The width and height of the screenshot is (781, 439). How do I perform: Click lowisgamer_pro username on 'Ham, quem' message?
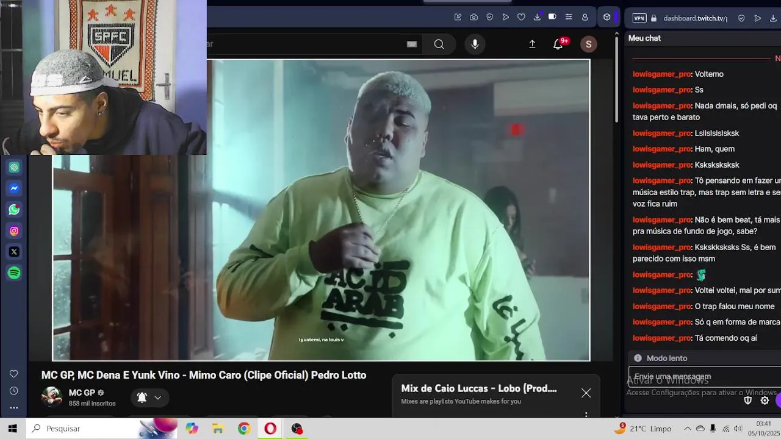[x=661, y=149]
